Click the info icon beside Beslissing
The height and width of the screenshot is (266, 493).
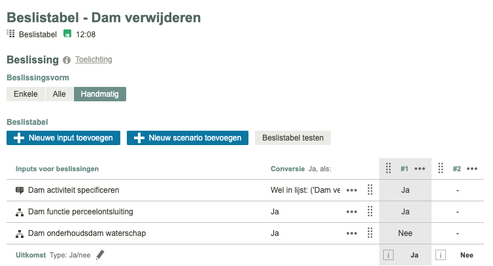tap(67, 60)
